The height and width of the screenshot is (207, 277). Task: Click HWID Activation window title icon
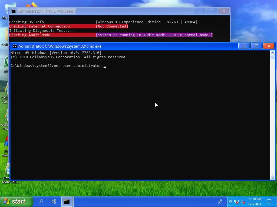[14, 11]
